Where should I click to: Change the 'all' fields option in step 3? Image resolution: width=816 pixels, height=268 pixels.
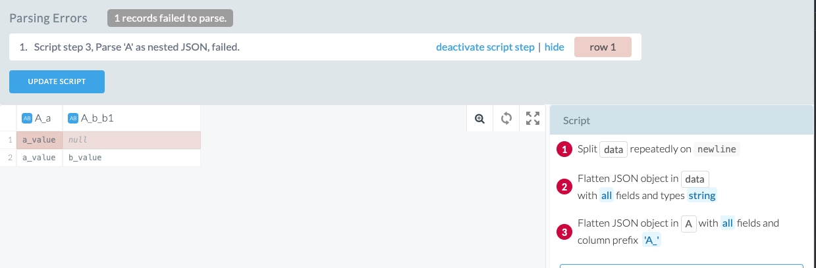tap(727, 223)
